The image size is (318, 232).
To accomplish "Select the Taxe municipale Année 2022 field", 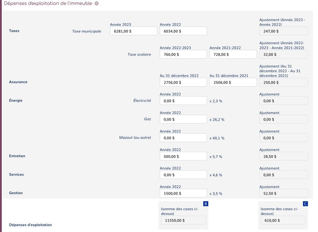I will [183, 31].
